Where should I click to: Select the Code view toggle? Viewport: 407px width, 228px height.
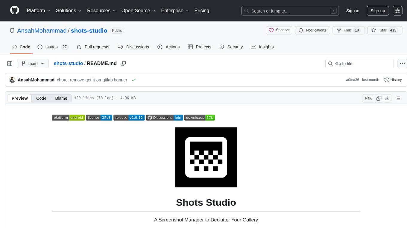[41, 98]
